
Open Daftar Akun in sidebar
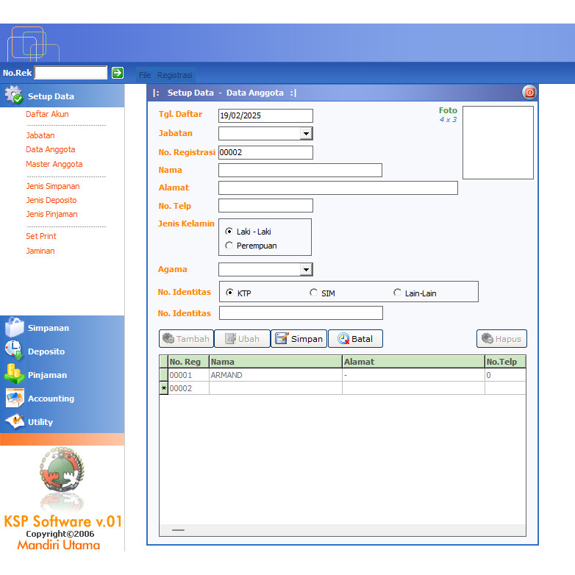47,114
